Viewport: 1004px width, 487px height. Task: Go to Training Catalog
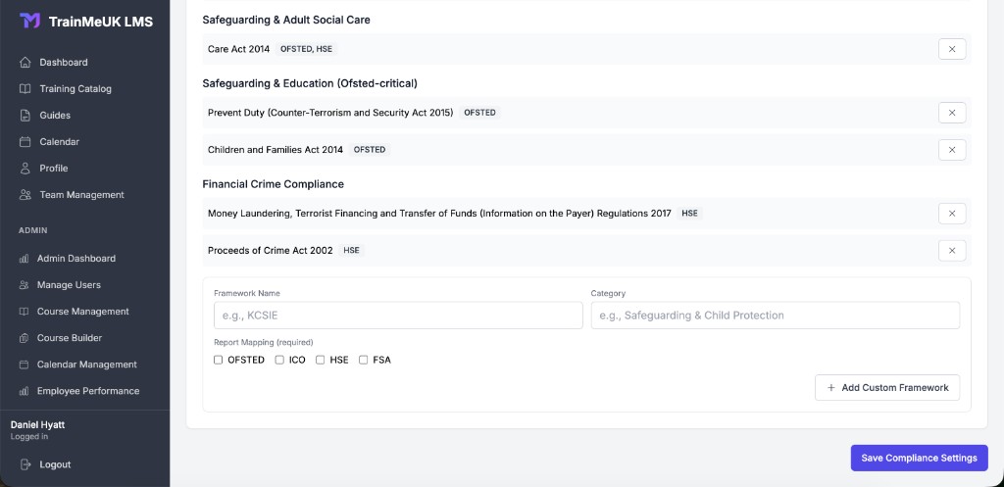(75, 89)
